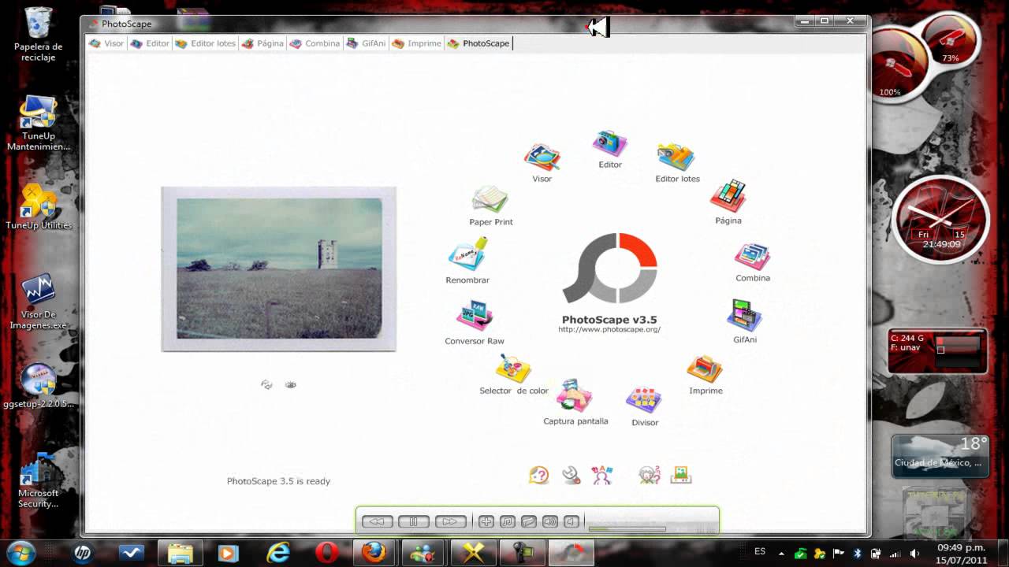The height and width of the screenshot is (567, 1009).
Task: Open Visor De Imagenes.exe desktop icon
Action: pyautogui.click(x=38, y=301)
